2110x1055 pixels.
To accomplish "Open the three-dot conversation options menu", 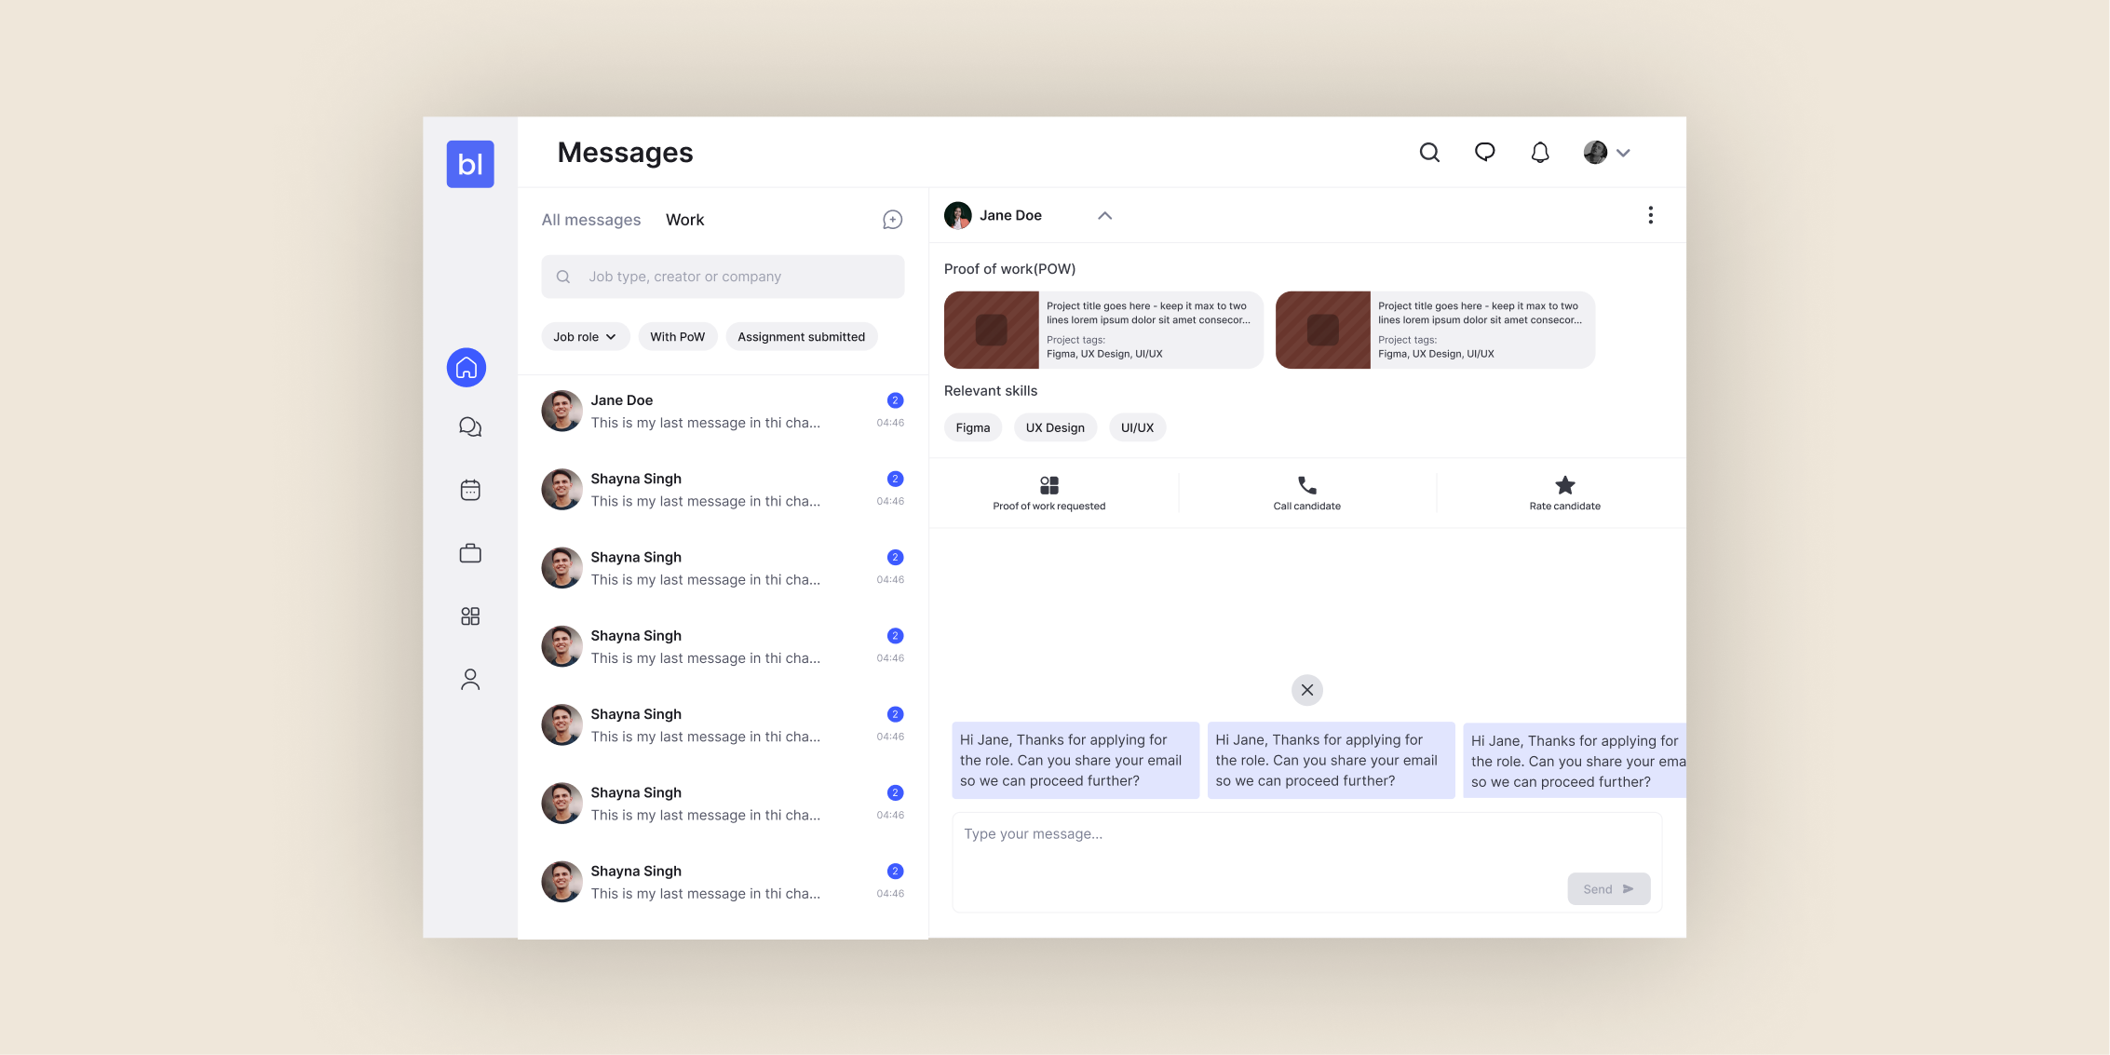I will [x=1650, y=214].
